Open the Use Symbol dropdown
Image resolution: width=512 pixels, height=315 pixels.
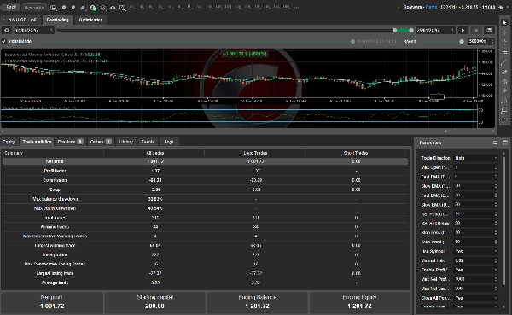(476, 251)
